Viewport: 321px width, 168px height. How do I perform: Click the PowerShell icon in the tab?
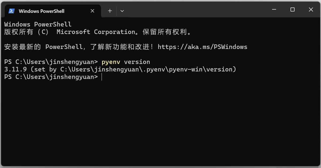tap(11, 11)
